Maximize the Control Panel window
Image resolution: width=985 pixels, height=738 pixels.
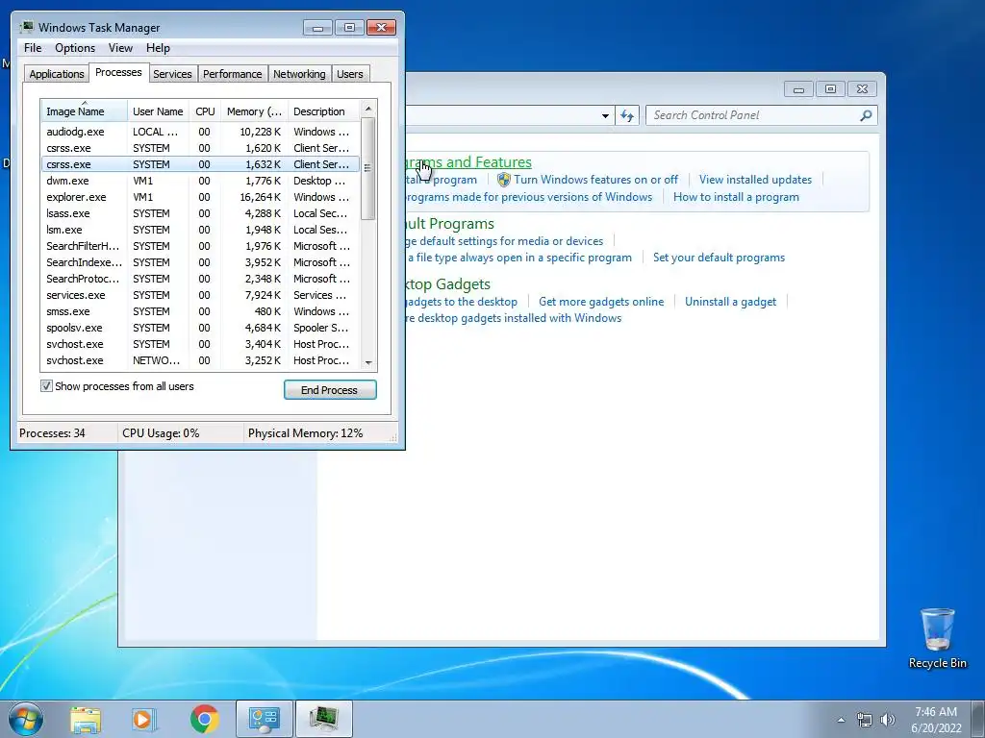tap(830, 89)
